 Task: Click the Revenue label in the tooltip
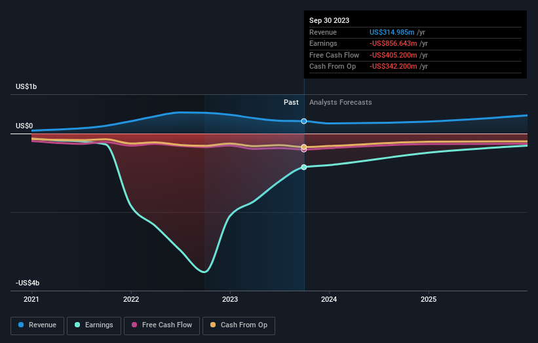[x=323, y=32]
